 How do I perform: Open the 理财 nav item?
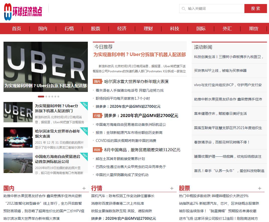tap(148, 28)
